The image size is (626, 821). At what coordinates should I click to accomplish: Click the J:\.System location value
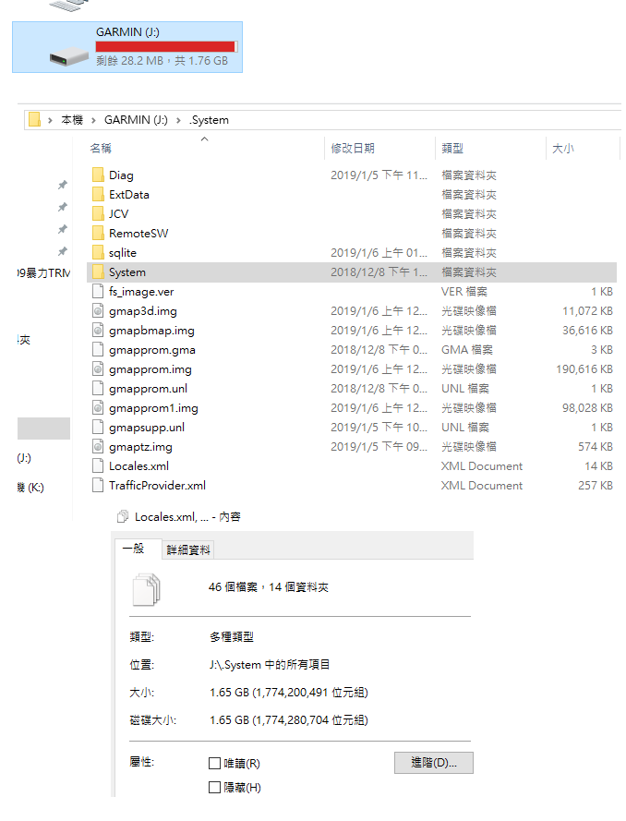click(270, 664)
